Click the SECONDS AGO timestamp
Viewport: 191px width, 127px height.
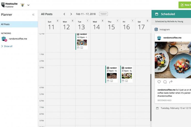[165, 100]
